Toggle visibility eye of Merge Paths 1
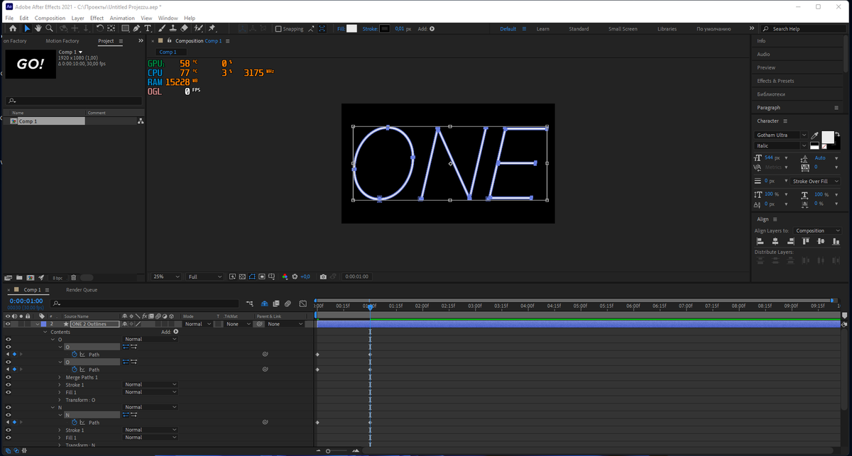 [8, 377]
